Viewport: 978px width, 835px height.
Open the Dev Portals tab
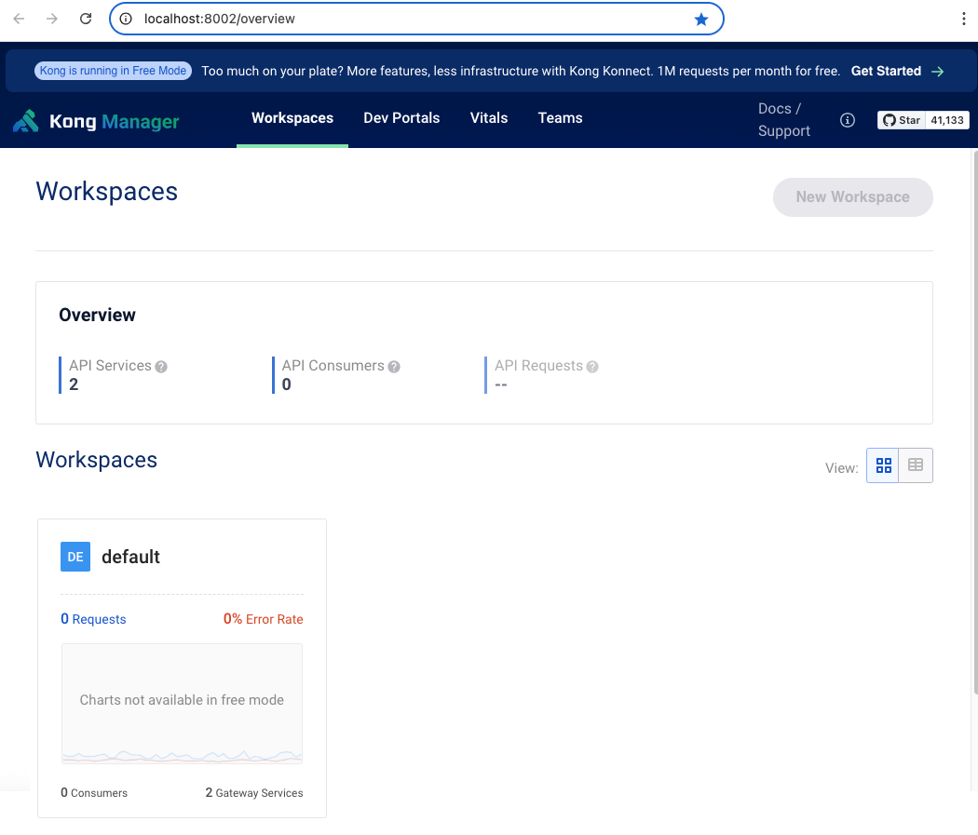401,118
